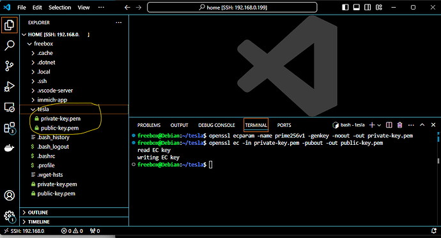Toggle the bottom panel layout button
441x238 pixels.
[x=357, y=7]
